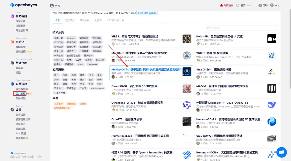The height and width of the screenshot is (161, 291).
Task: Click the 设置 gear icon
Action: (x=12, y=110)
